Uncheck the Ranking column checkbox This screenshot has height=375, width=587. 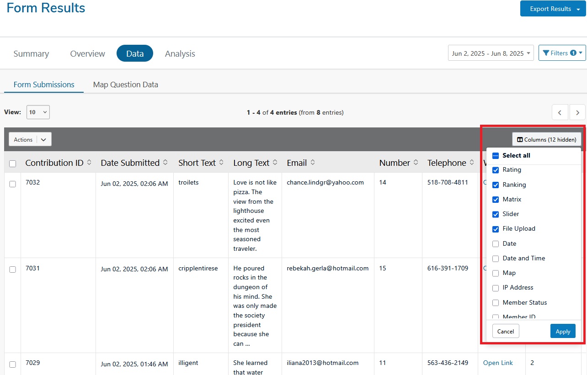[496, 185]
